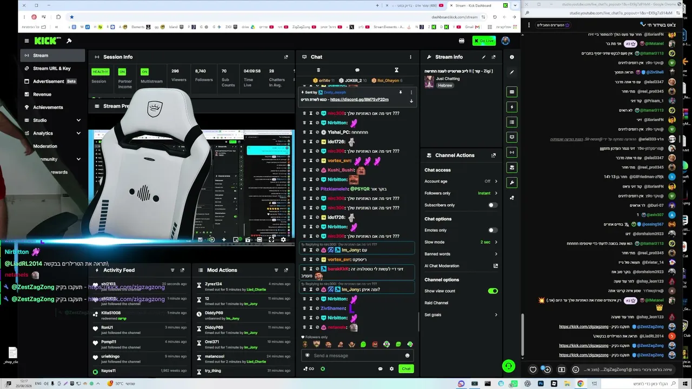Send message with green Chat button
The width and height of the screenshot is (692, 389).
(x=406, y=369)
